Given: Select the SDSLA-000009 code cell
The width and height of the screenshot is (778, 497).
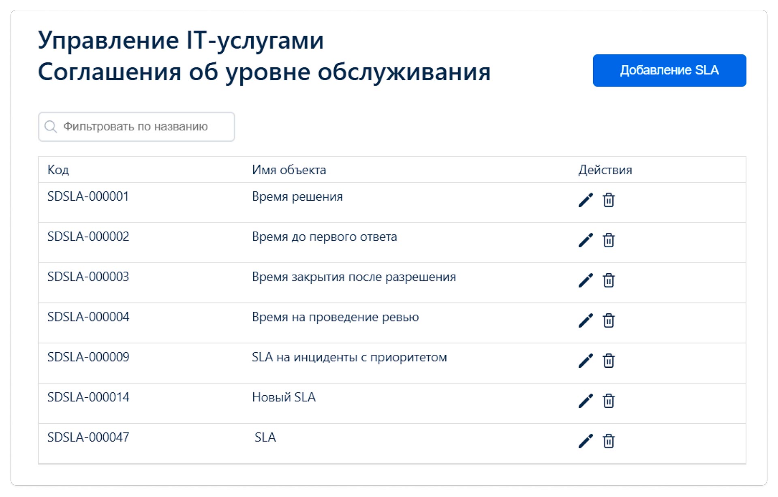Looking at the screenshot, I should click(x=88, y=357).
